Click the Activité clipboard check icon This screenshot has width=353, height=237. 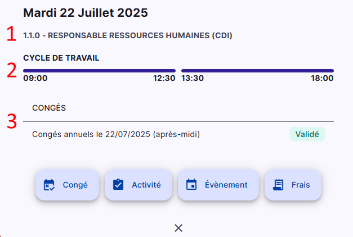point(118,185)
